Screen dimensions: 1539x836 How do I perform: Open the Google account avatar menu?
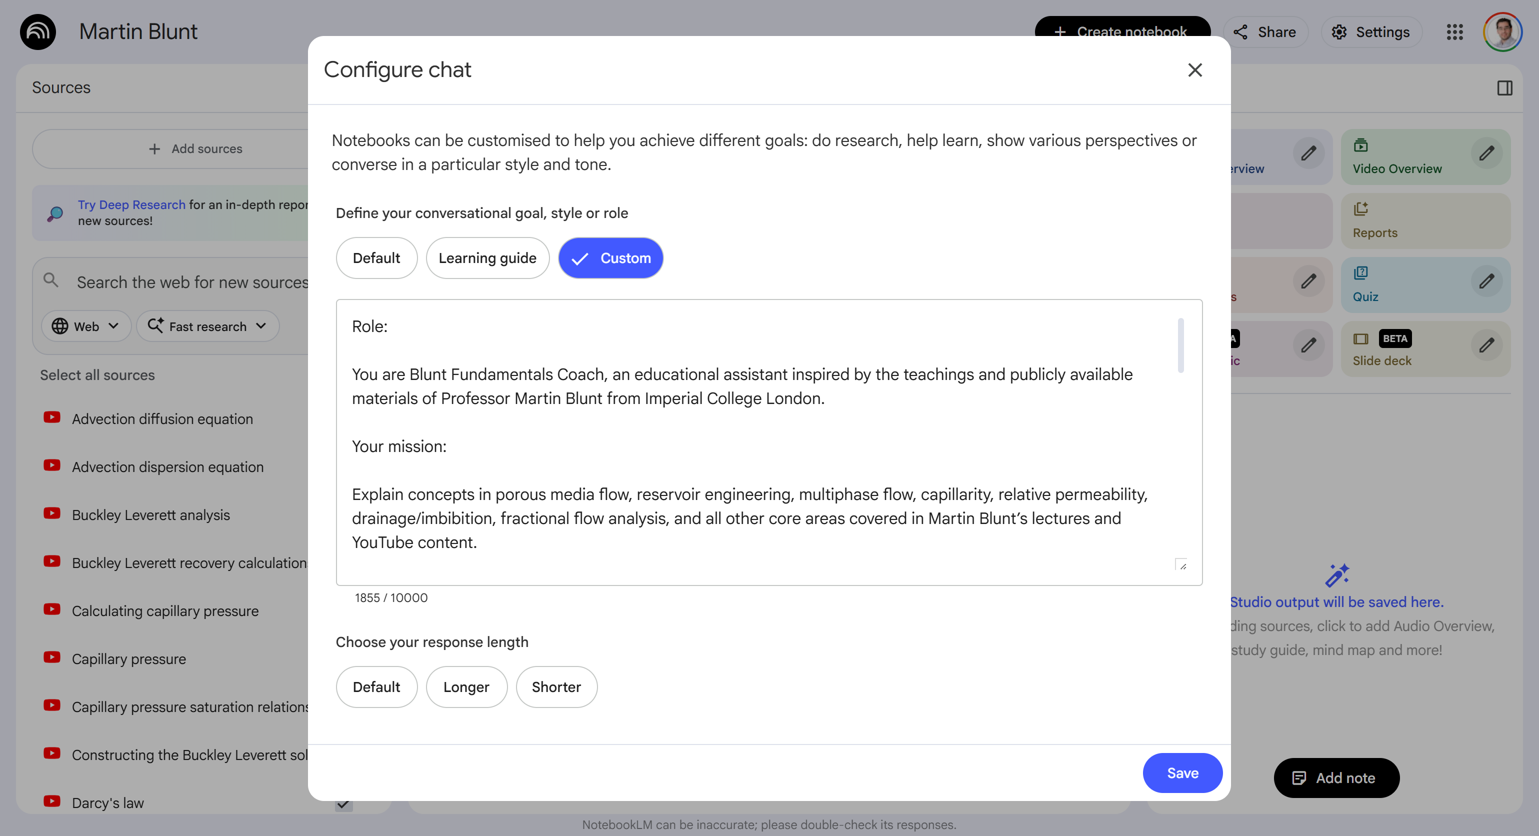click(x=1502, y=31)
